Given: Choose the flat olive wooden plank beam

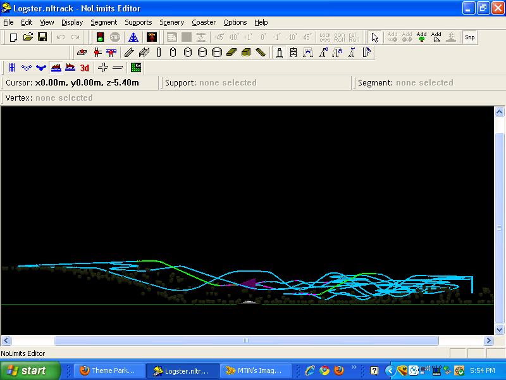Looking at the screenshot, I should [231, 53].
